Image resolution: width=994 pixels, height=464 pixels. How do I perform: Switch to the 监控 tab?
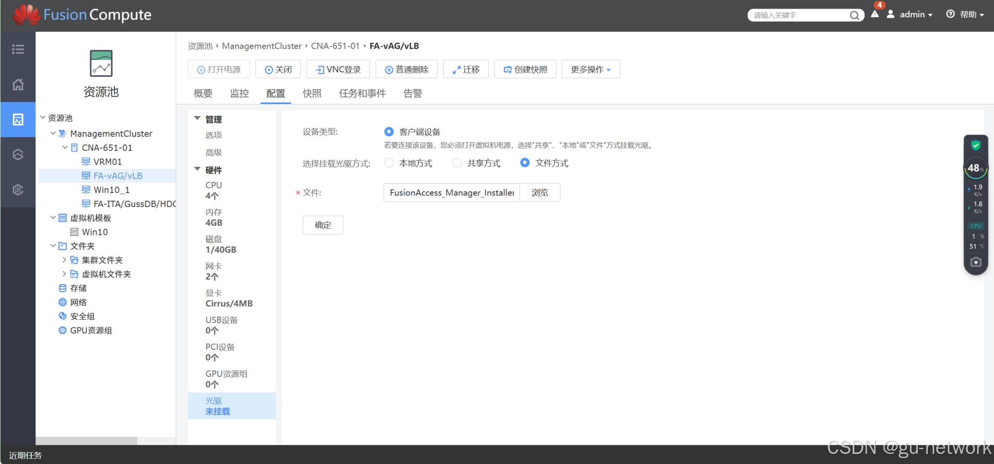click(239, 93)
